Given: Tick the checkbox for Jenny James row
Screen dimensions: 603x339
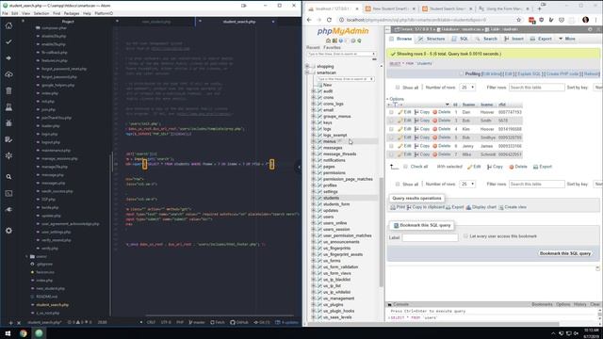Looking at the screenshot, I should 391,146.
